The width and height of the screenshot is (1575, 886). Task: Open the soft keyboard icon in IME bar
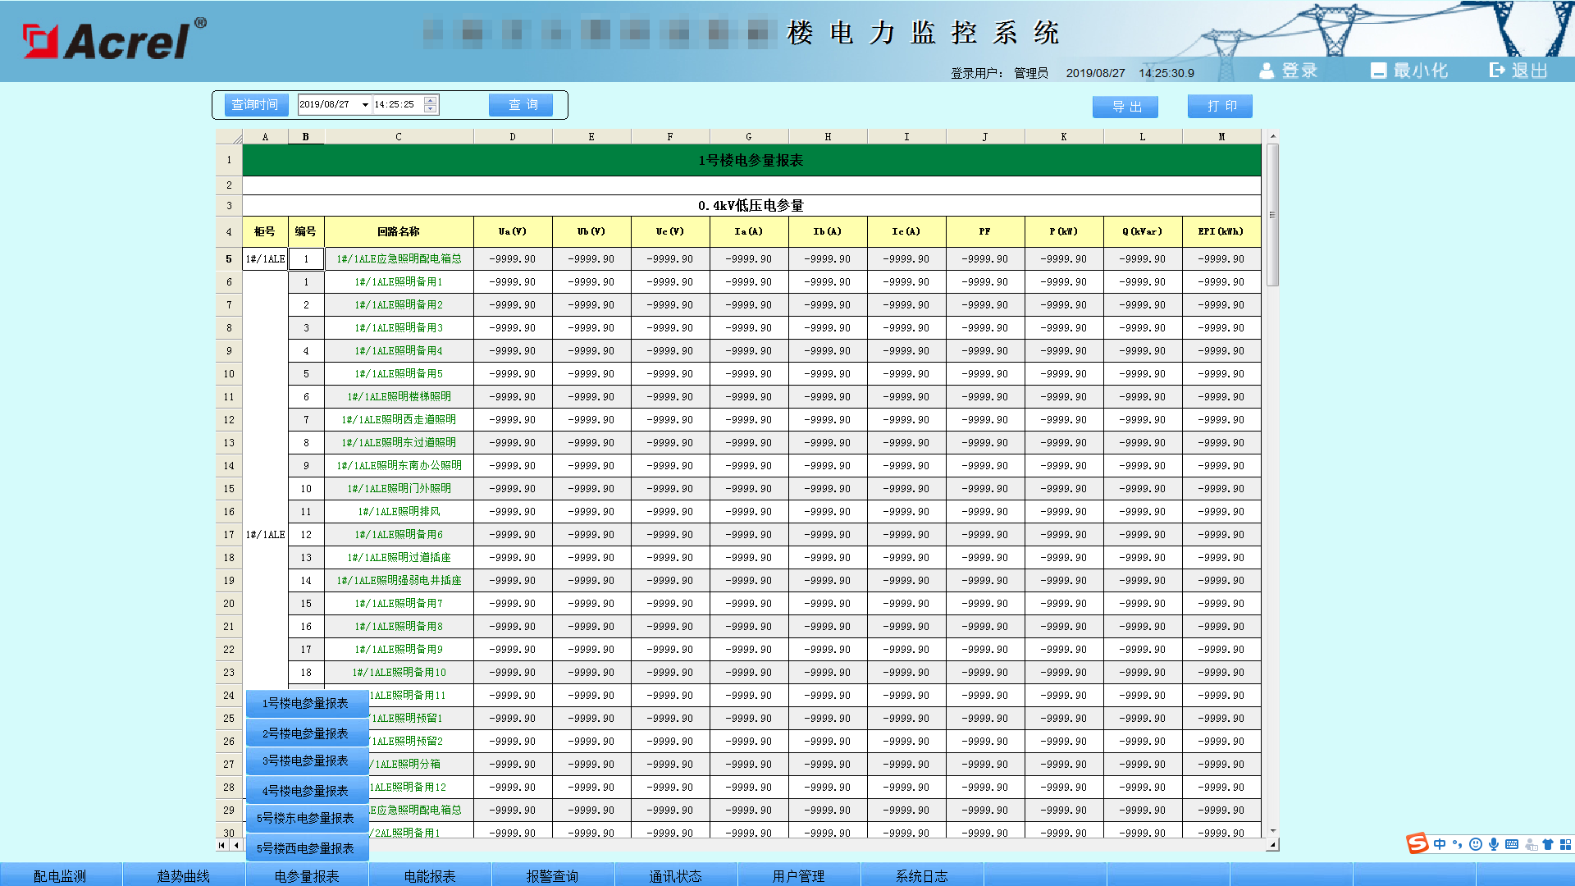pyautogui.click(x=1512, y=844)
